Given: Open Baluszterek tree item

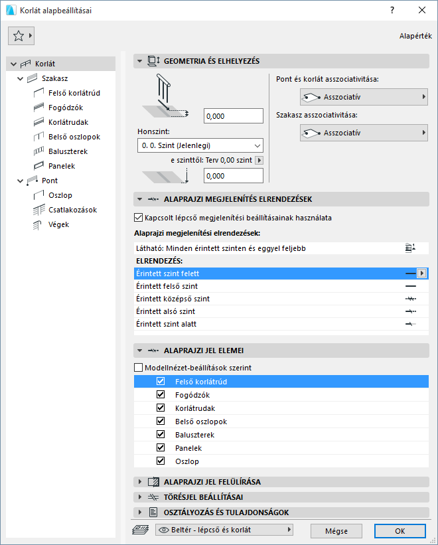Looking at the screenshot, I should (68, 151).
